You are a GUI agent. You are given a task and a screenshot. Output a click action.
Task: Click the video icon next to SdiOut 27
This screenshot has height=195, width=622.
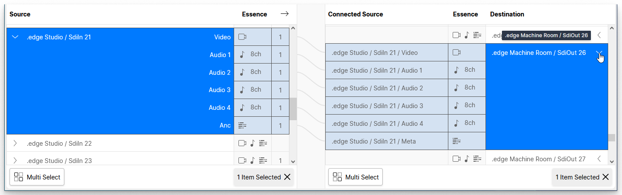(457, 159)
